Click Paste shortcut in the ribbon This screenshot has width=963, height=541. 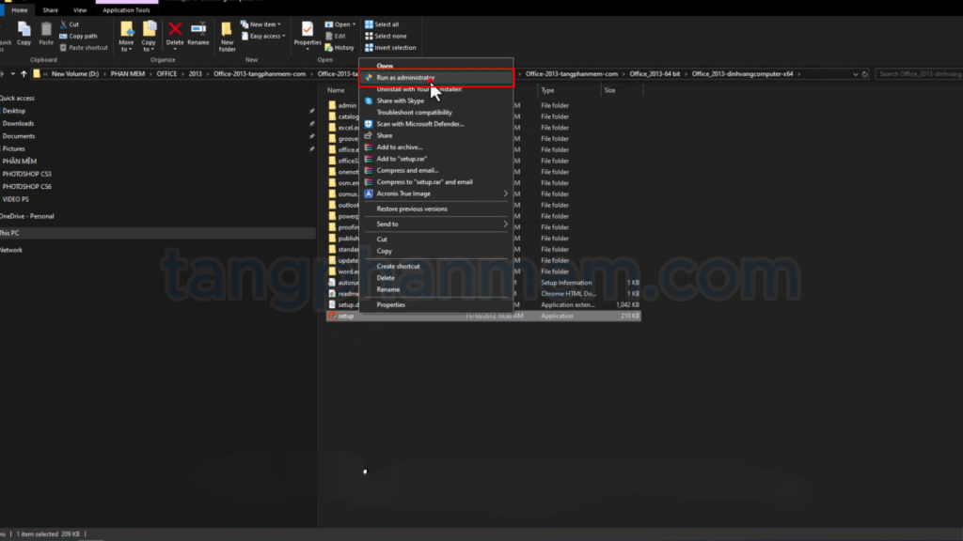(84, 48)
